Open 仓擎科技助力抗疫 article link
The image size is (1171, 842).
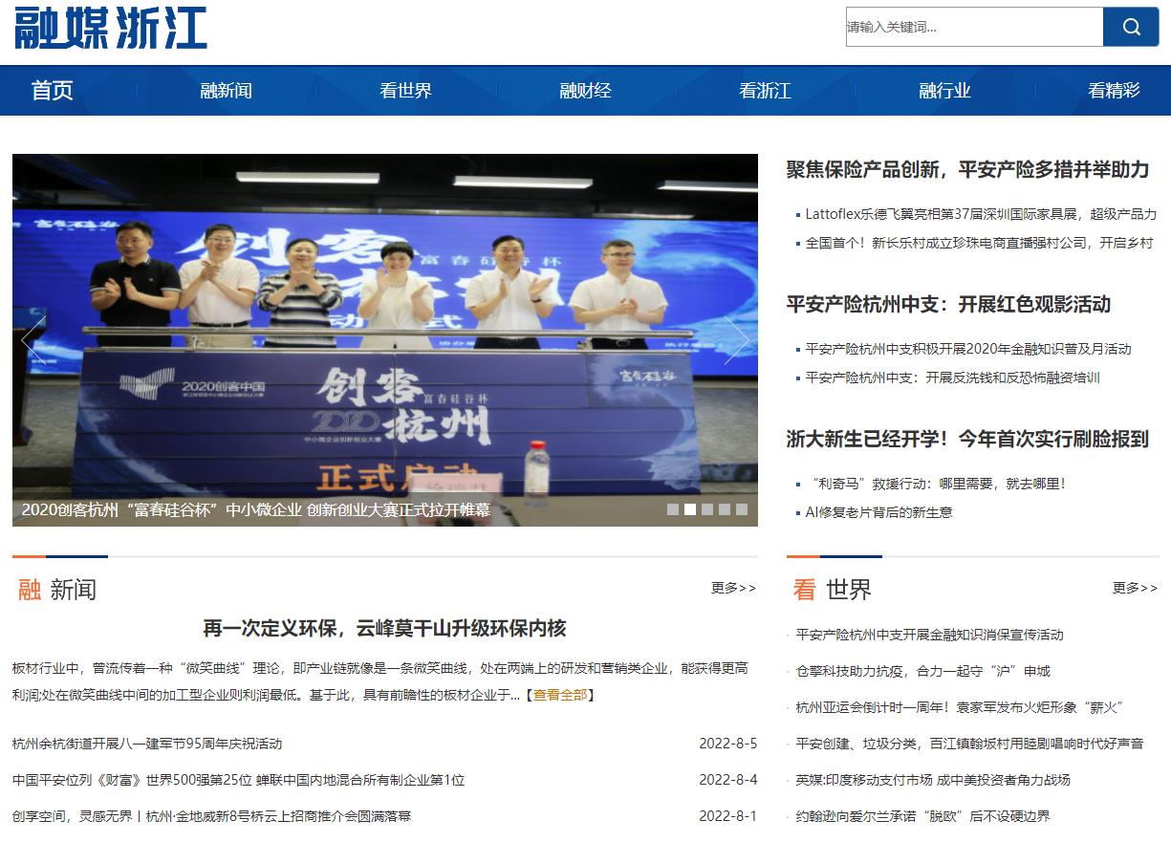click(x=923, y=671)
